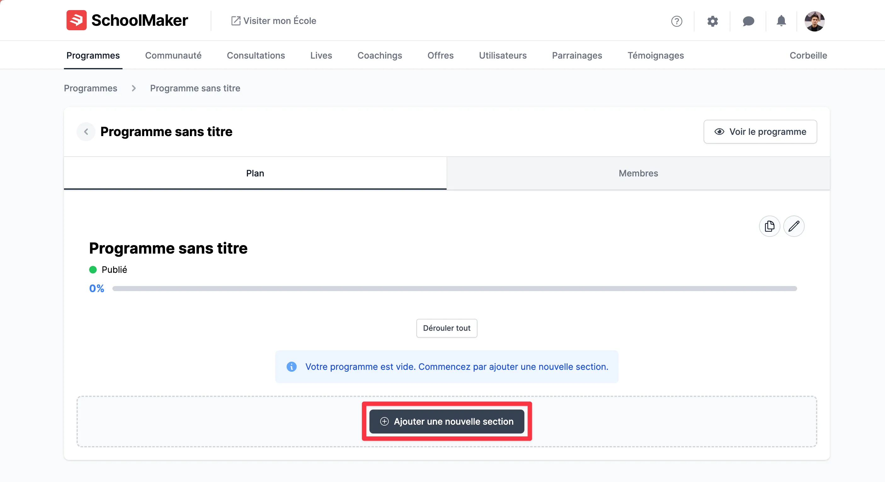This screenshot has width=885, height=482.
Task: Open settings via the gear icon
Action: [x=712, y=21]
